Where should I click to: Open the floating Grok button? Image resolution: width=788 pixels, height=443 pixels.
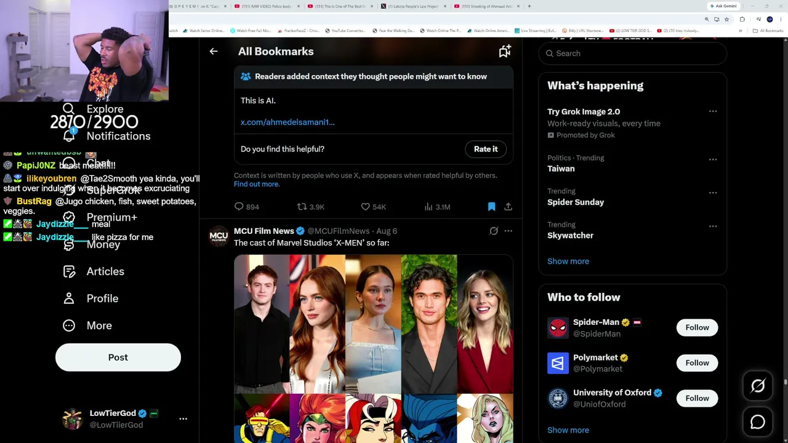click(758, 386)
